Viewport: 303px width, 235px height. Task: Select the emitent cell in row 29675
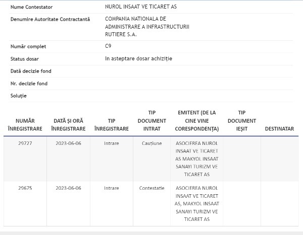(x=197, y=204)
